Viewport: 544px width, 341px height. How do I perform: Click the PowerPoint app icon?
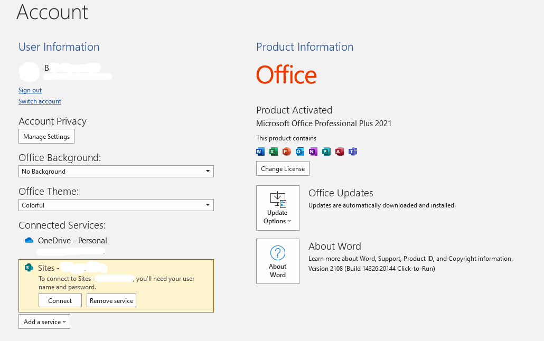click(x=287, y=151)
